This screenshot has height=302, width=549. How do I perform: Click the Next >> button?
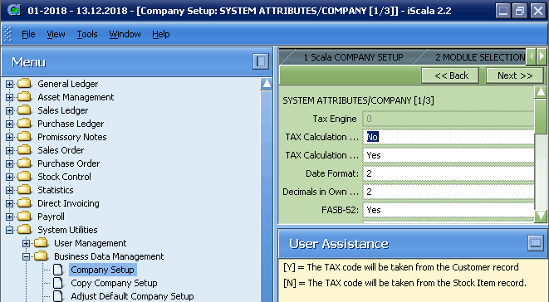[515, 75]
